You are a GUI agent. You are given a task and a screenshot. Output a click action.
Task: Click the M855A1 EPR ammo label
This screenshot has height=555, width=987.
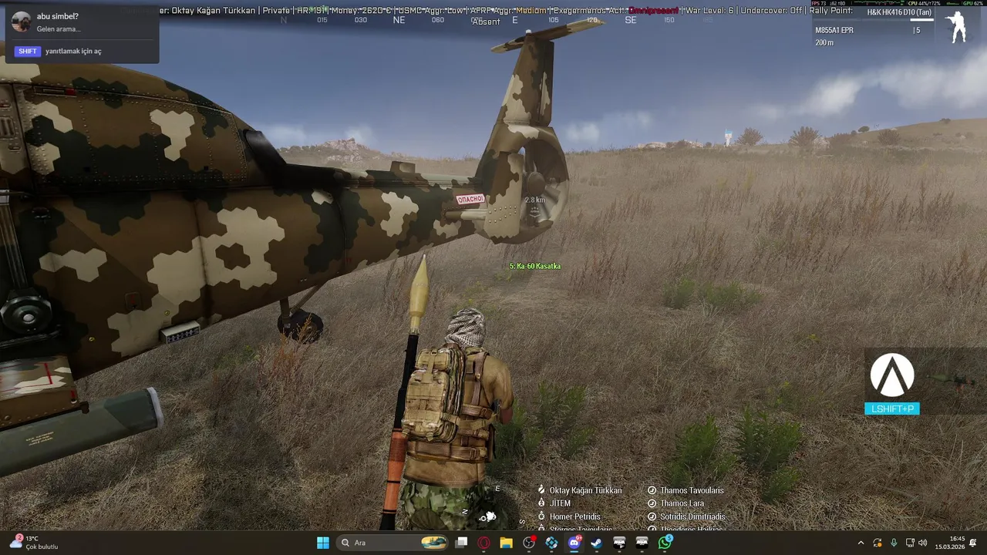[x=834, y=30]
